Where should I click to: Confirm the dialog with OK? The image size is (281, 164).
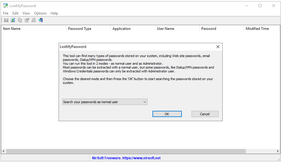point(167,114)
